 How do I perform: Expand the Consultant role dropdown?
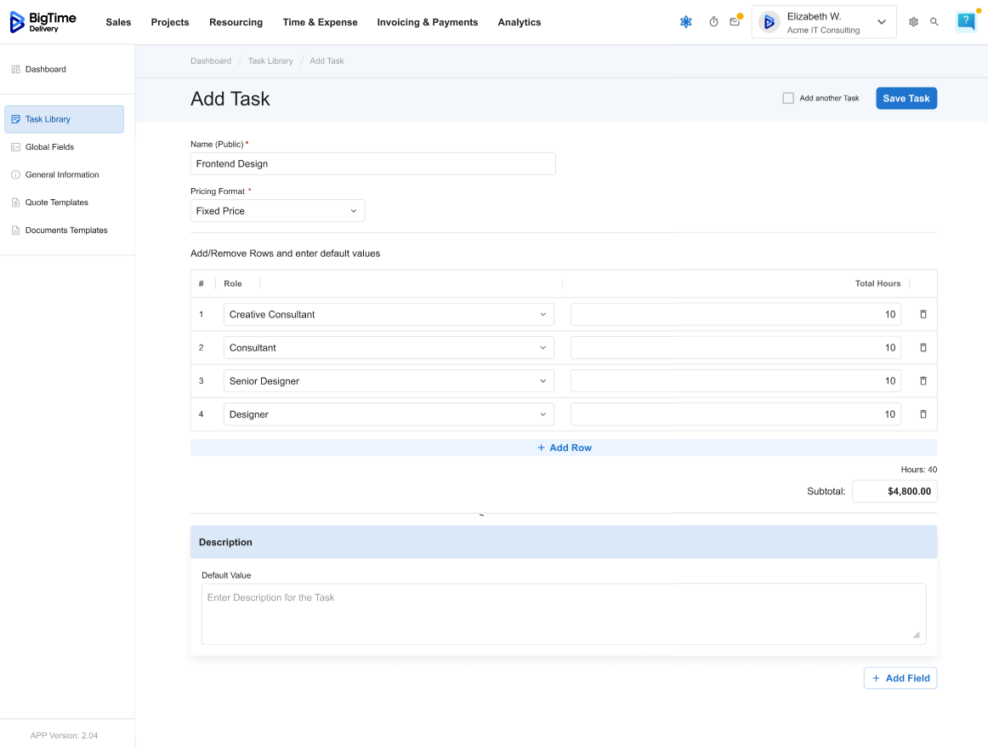389,348
